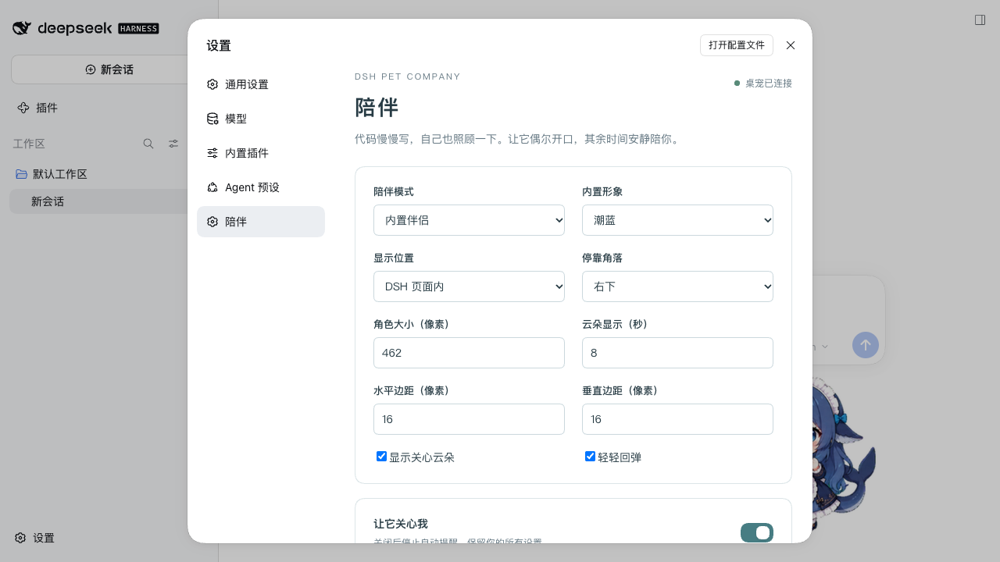The height and width of the screenshot is (562, 1000).
Task: Click the Agent 预设 icon
Action: coord(212,187)
